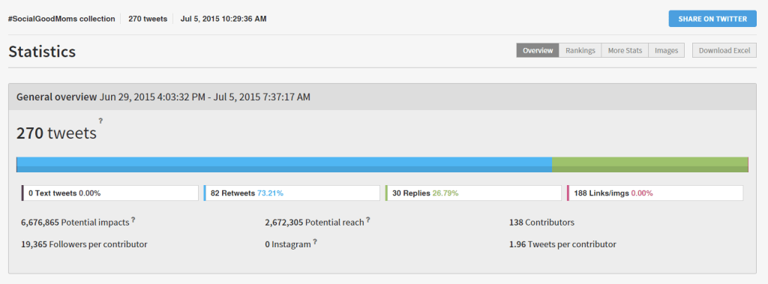Select the 188 Links/imgs box
This screenshot has width=768, height=284.
click(x=655, y=193)
